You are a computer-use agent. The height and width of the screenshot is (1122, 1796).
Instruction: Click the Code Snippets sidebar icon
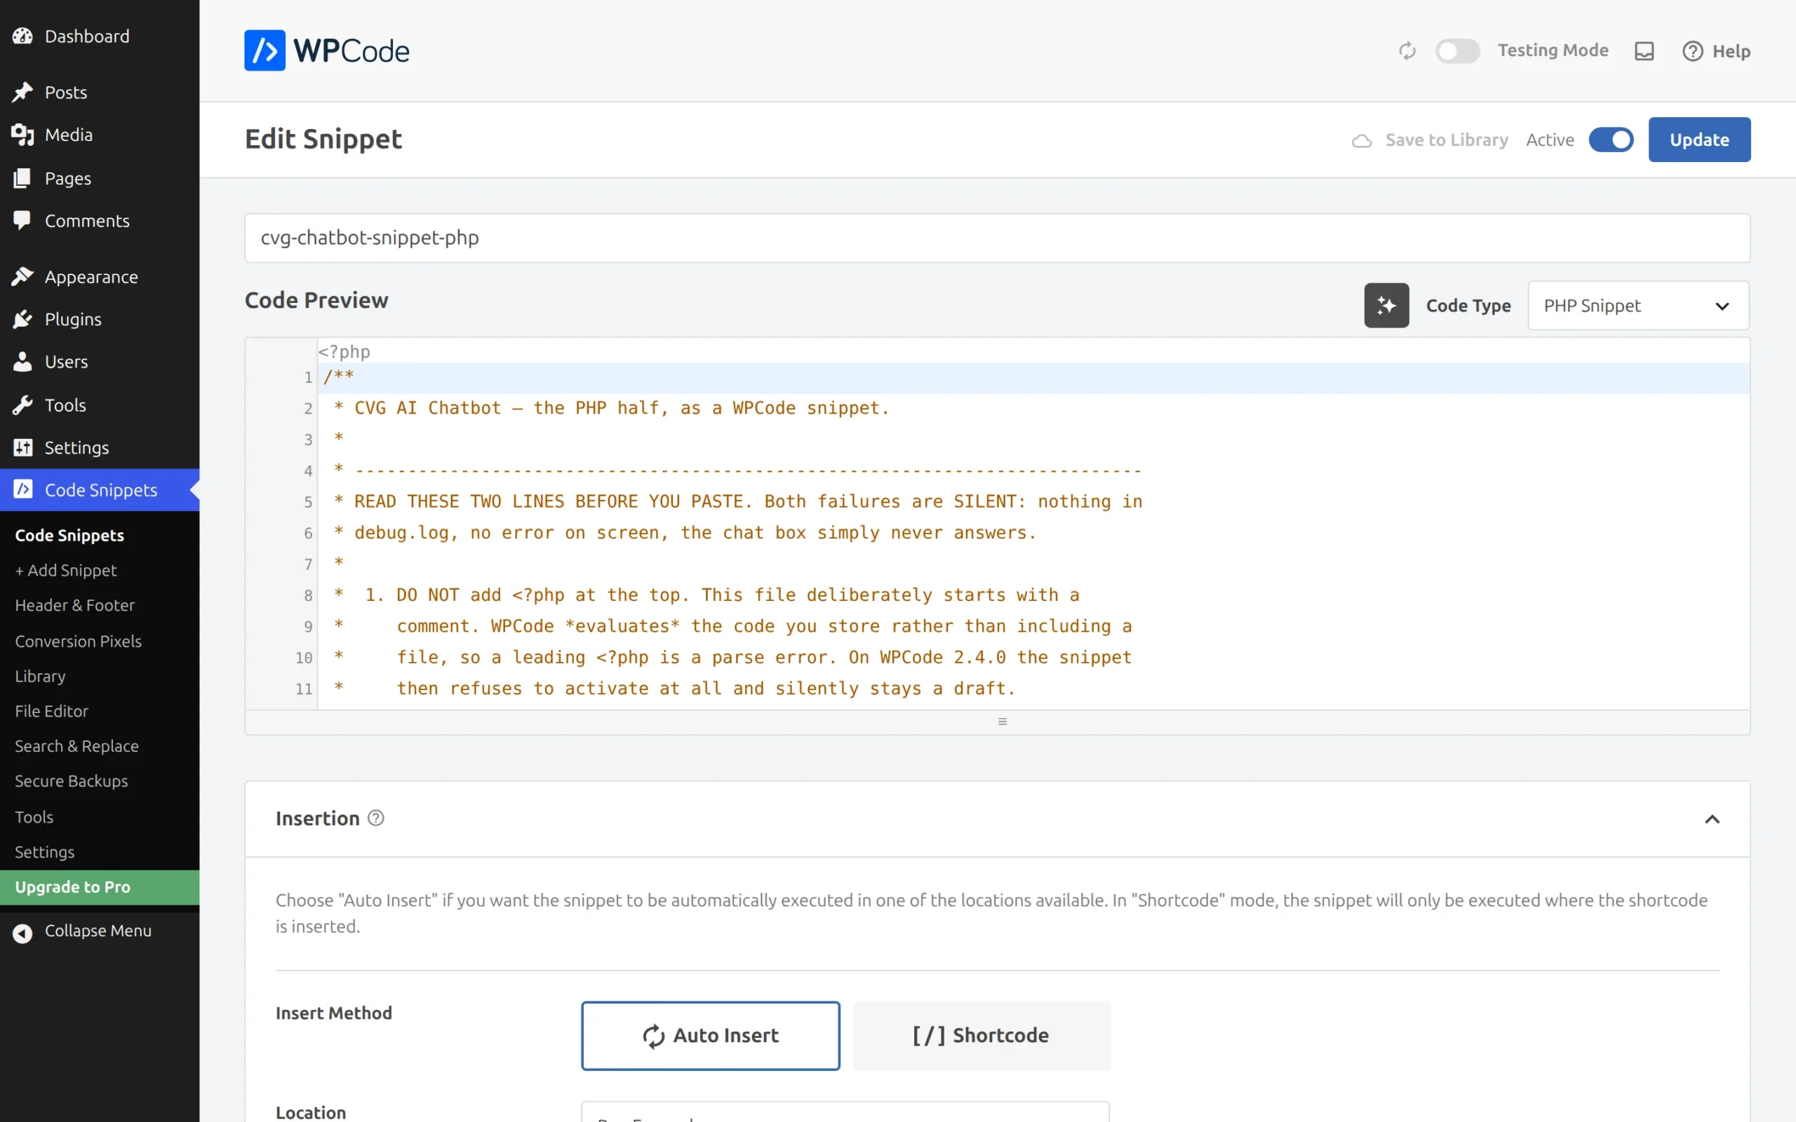(22, 489)
